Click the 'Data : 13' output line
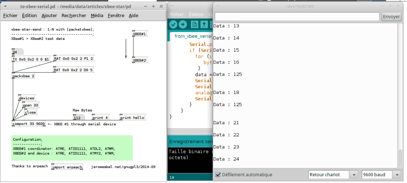The height and width of the screenshot is (183, 407). coord(226,26)
